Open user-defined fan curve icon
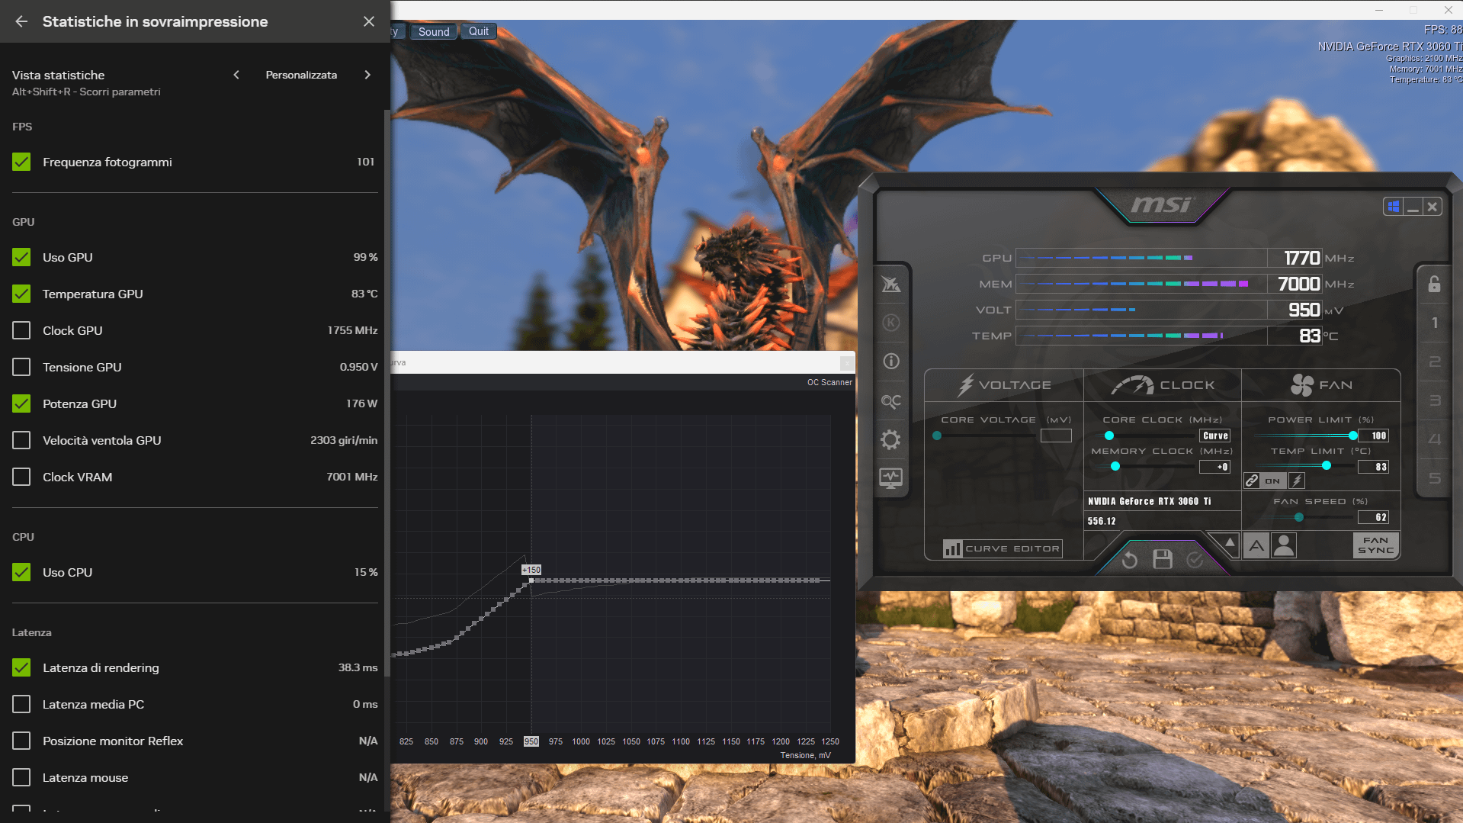The height and width of the screenshot is (823, 1463). [1284, 545]
